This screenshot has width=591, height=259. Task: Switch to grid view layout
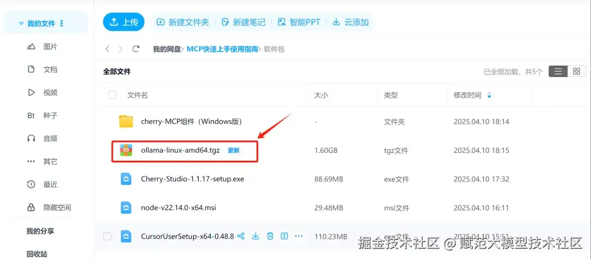(577, 72)
